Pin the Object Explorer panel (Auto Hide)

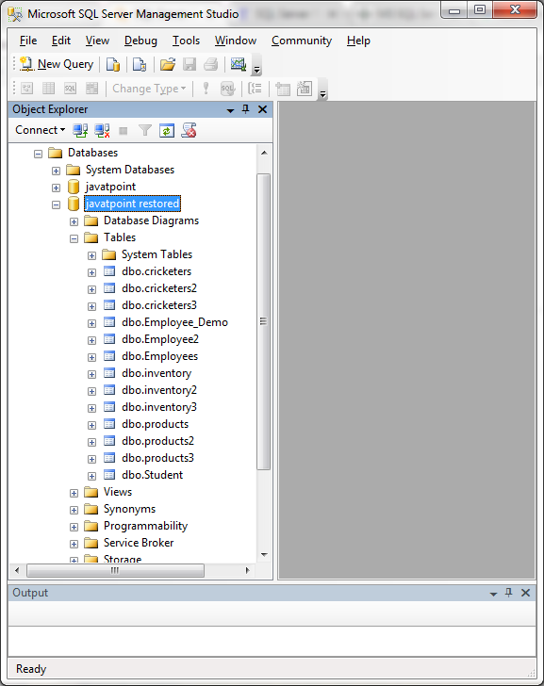click(x=245, y=109)
